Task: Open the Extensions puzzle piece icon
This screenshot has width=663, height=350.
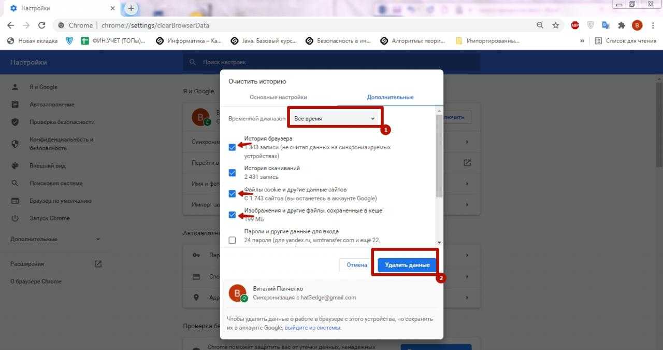Action: pos(622,25)
